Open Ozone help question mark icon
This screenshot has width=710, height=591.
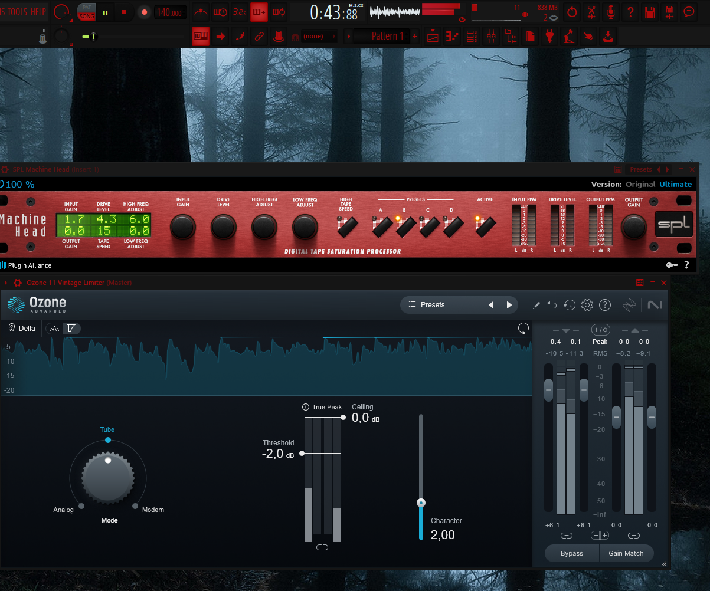click(604, 305)
